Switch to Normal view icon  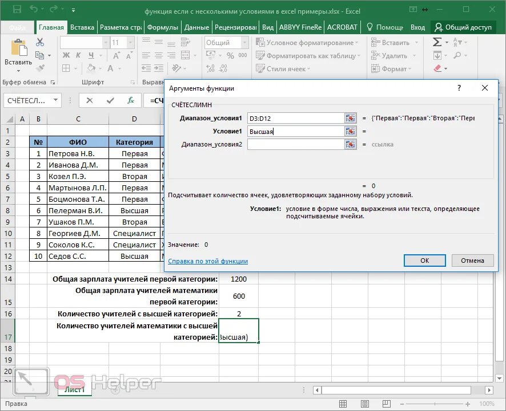(343, 404)
